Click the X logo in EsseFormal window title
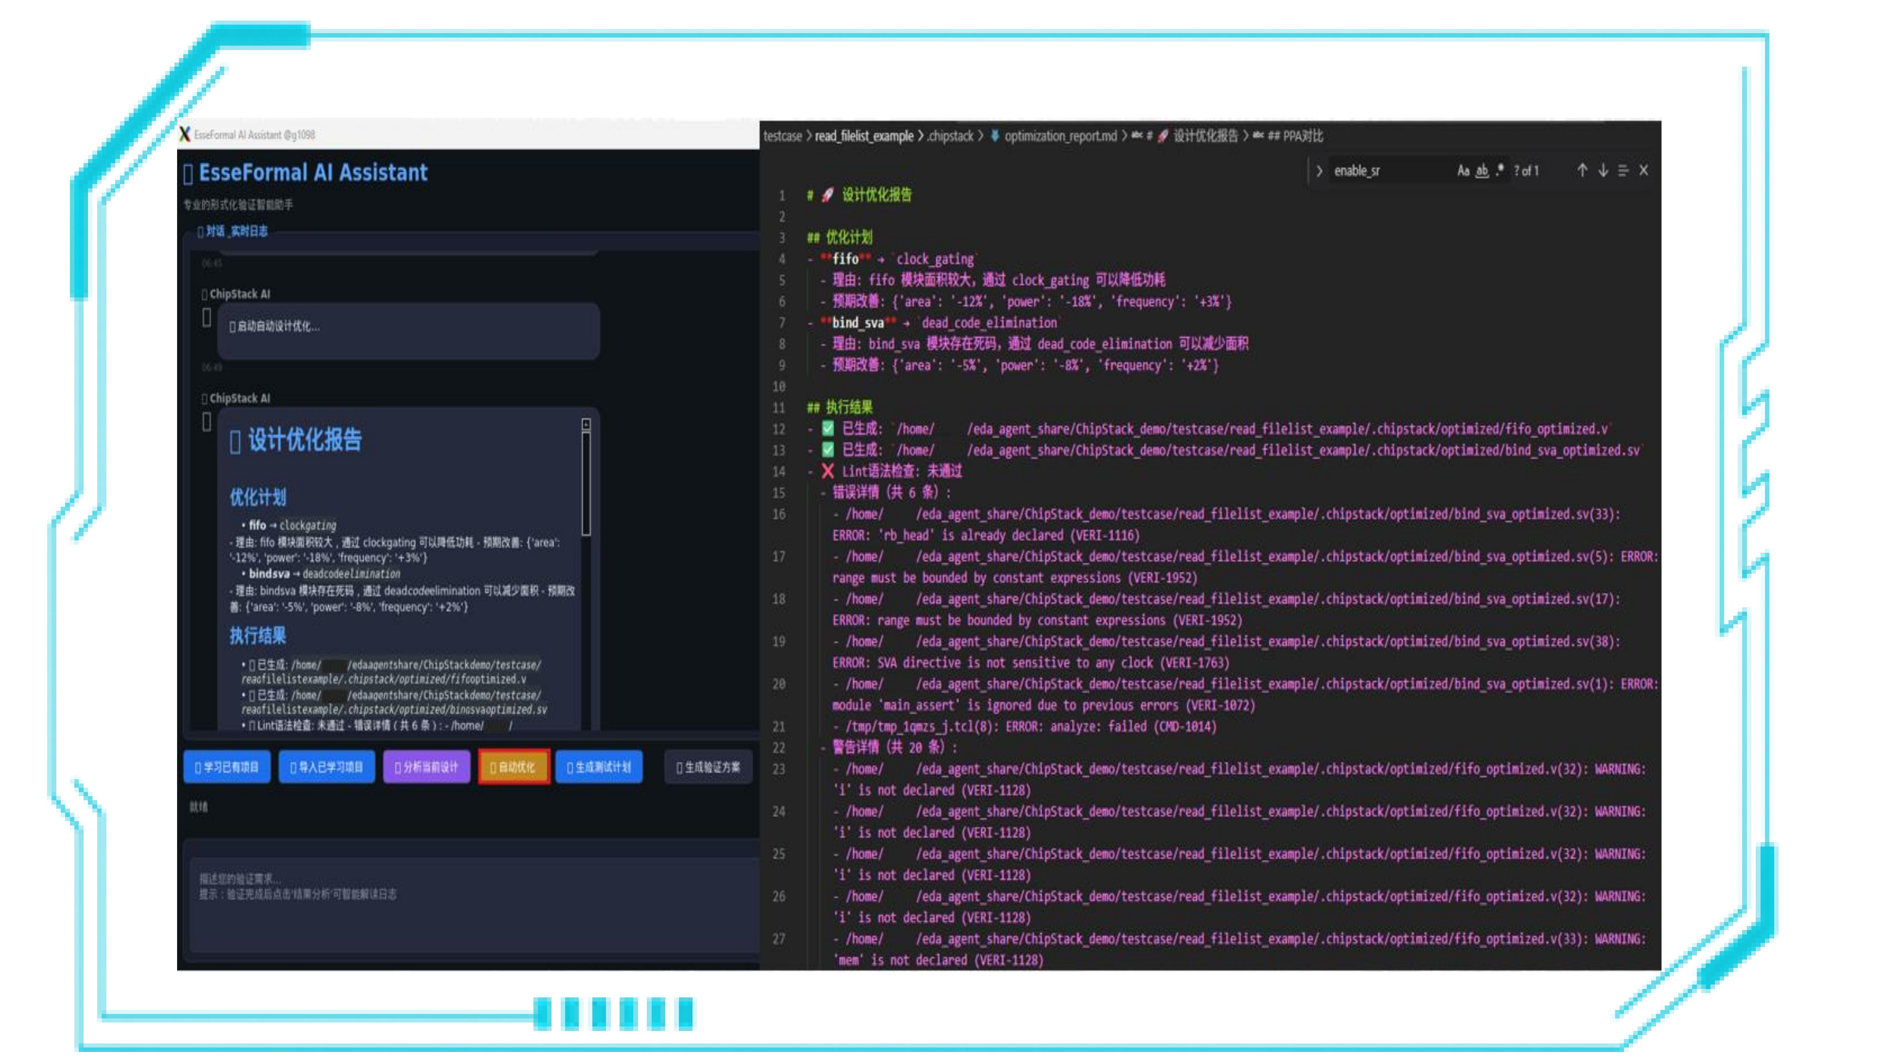The width and height of the screenshot is (1885, 1060). 184,135
